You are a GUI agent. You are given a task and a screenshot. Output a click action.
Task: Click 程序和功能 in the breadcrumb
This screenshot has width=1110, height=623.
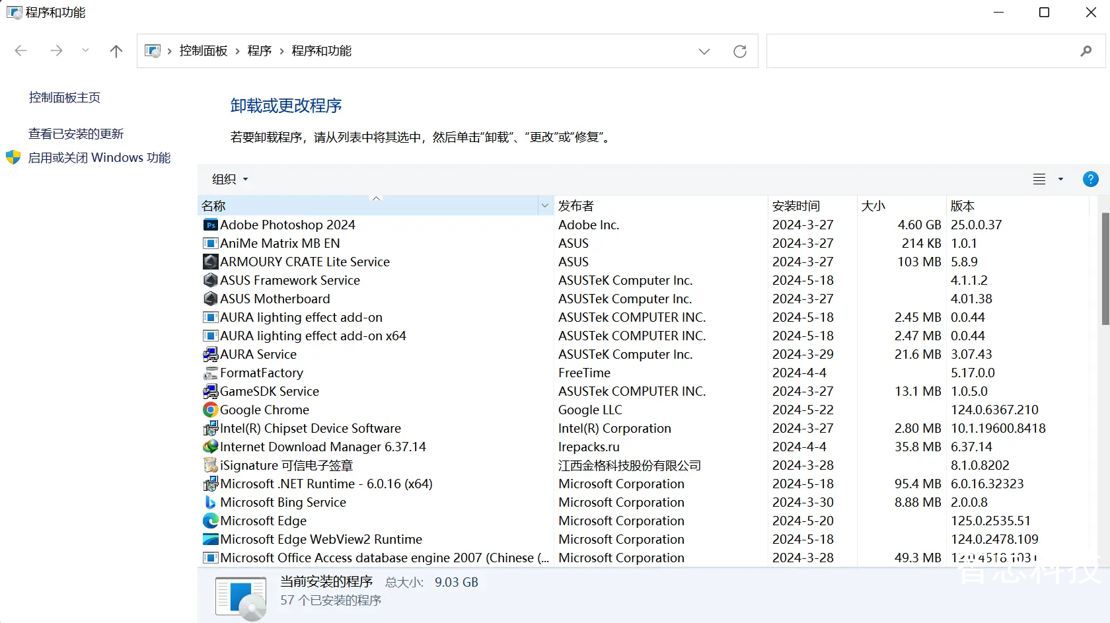click(322, 51)
